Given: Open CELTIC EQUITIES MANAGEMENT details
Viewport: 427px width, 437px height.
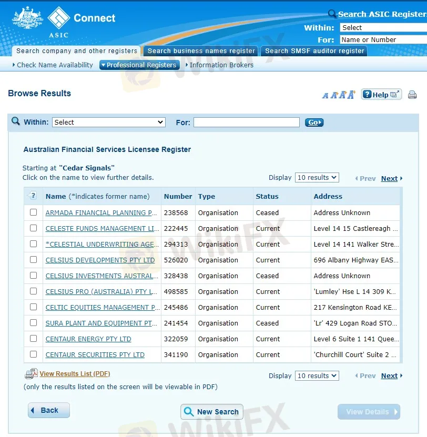Looking at the screenshot, I should (x=103, y=308).
